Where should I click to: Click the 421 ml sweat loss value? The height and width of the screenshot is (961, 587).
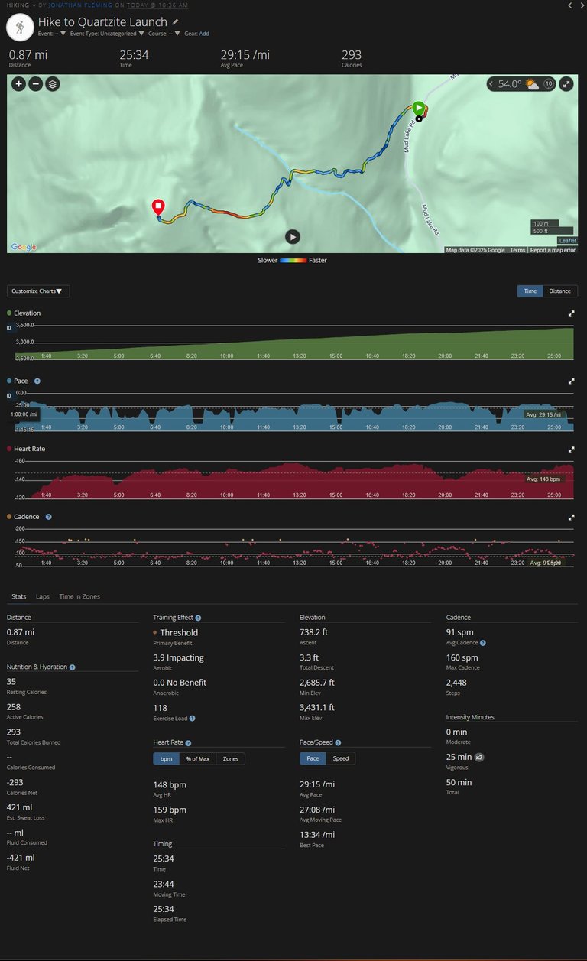[20, 807]
